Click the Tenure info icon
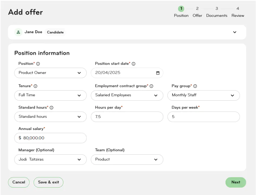The image size is (256, 195). [x=35, y=86]
